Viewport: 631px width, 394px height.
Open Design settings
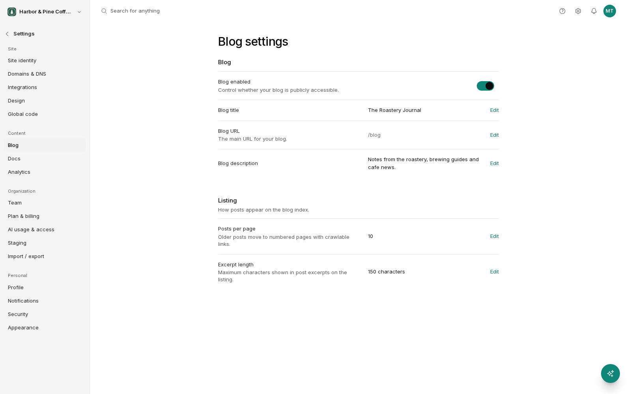pyautogui.click(x=45, y=101)
